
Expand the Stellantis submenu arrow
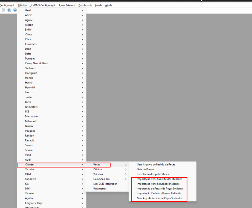(82, 68)
